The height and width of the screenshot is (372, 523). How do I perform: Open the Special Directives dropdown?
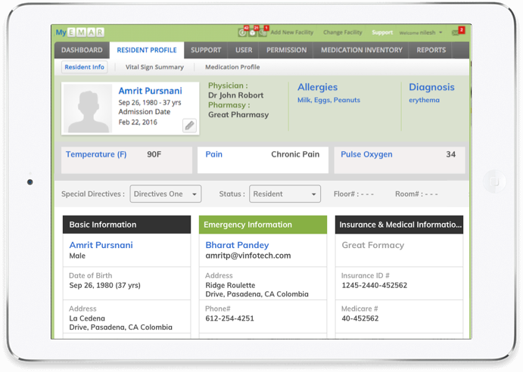coord(166,194)
